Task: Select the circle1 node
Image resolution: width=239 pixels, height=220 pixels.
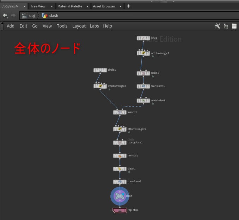Action: click(100, 70)
